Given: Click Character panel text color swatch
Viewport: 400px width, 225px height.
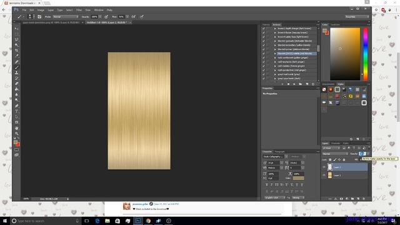Looking at the screenshot, I should pos(298,178).
